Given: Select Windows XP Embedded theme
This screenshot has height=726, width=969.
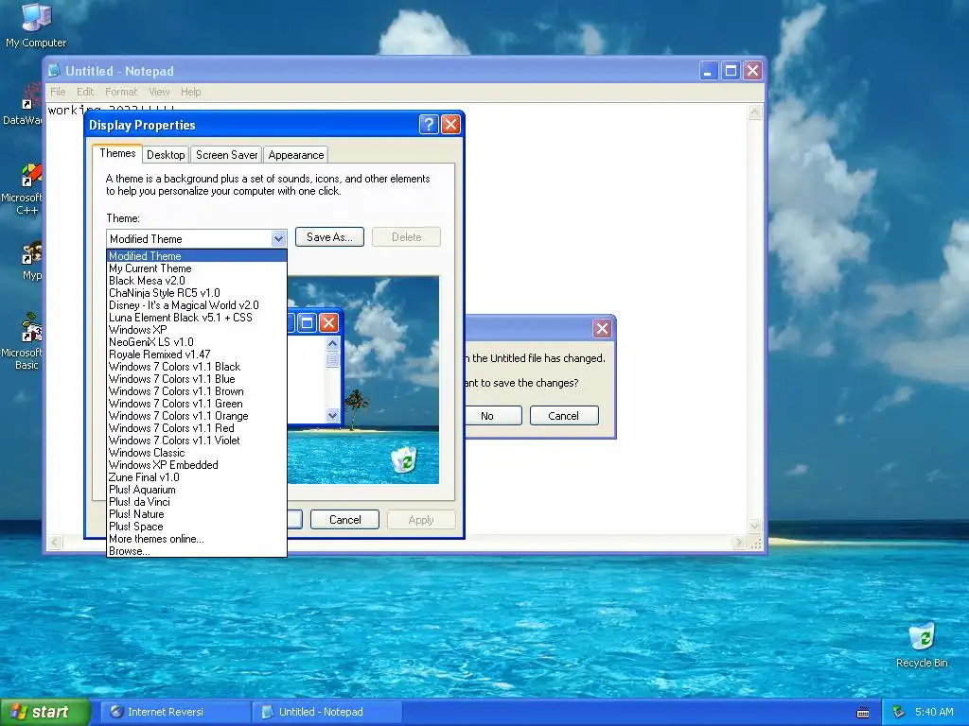Looking at the screenshot, I should pyautogui.click(x=197, y=465).
